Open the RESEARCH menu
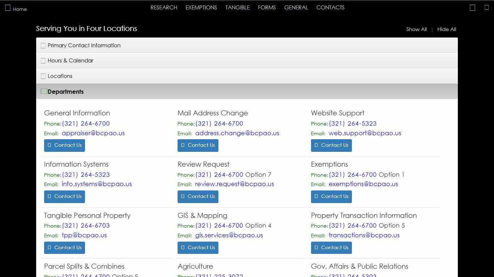The height and width of the screenshot is (277, 494). click(x=164, y=8)
